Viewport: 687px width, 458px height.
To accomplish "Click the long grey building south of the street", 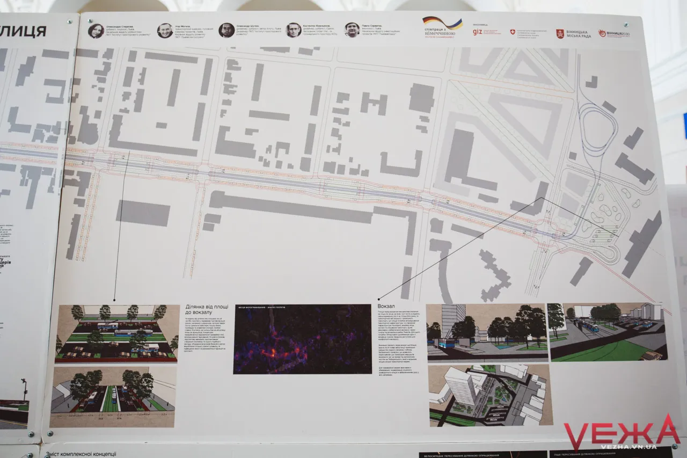I will (290, 207).
